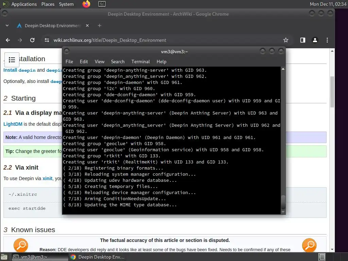Open Chrome side panel
Viewport: 348px width, 261px height.
[303, 40]
